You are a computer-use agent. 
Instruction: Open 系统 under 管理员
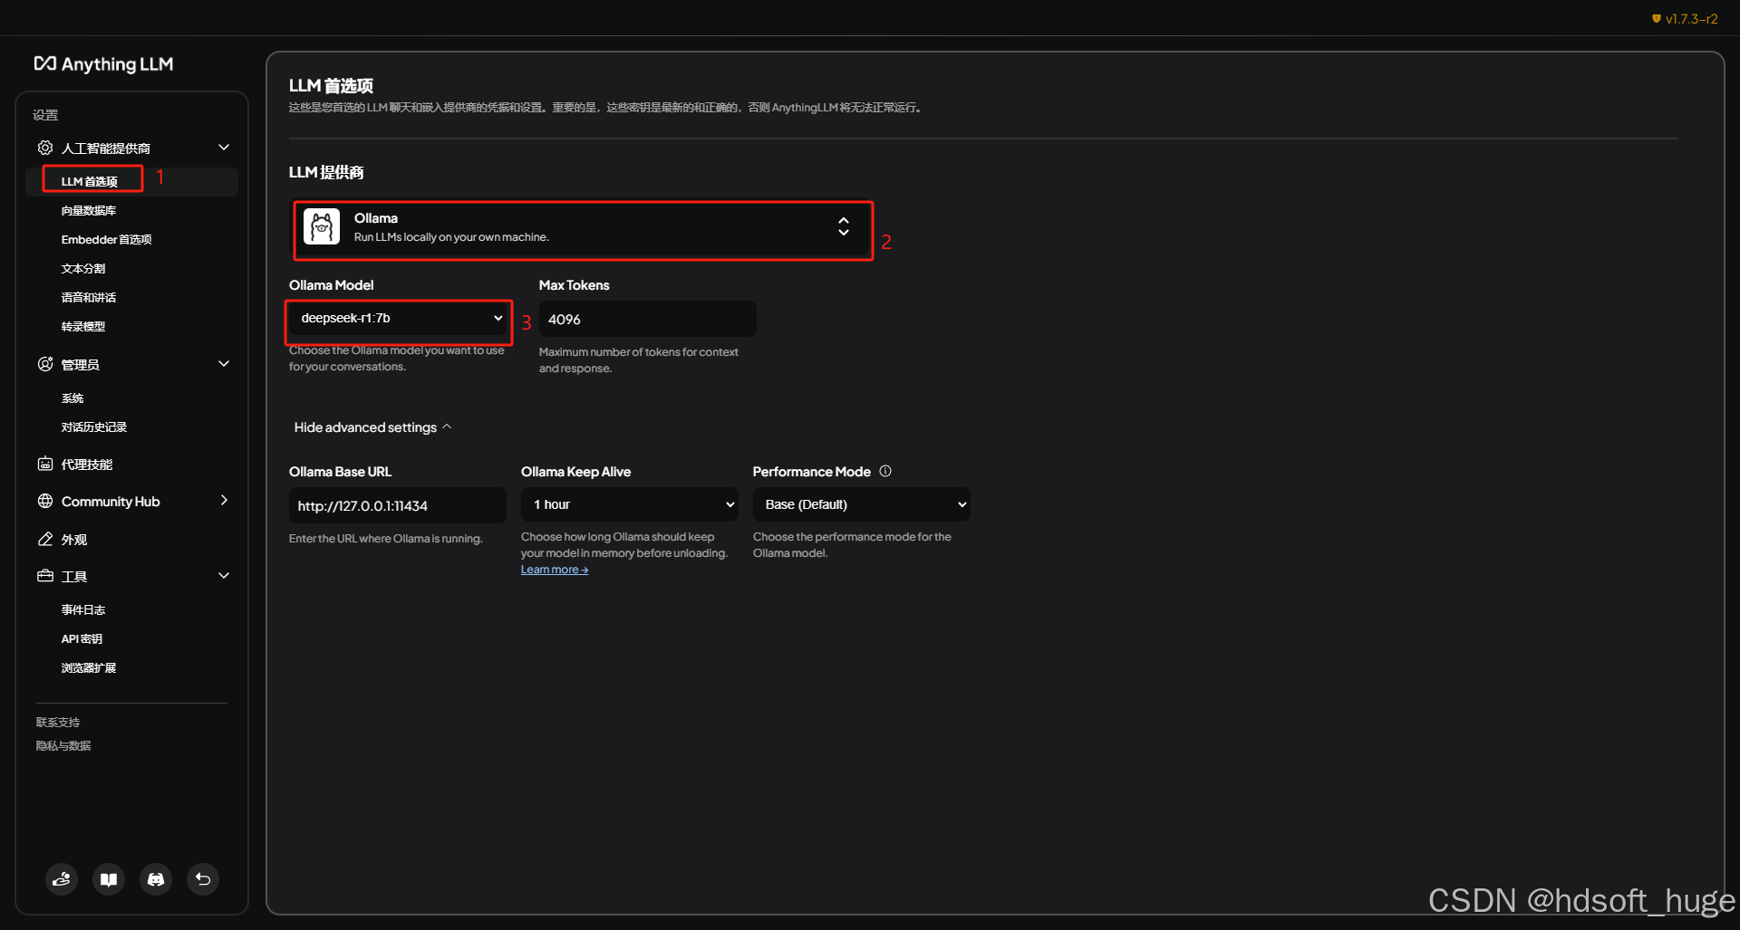[x=72, y=398]
